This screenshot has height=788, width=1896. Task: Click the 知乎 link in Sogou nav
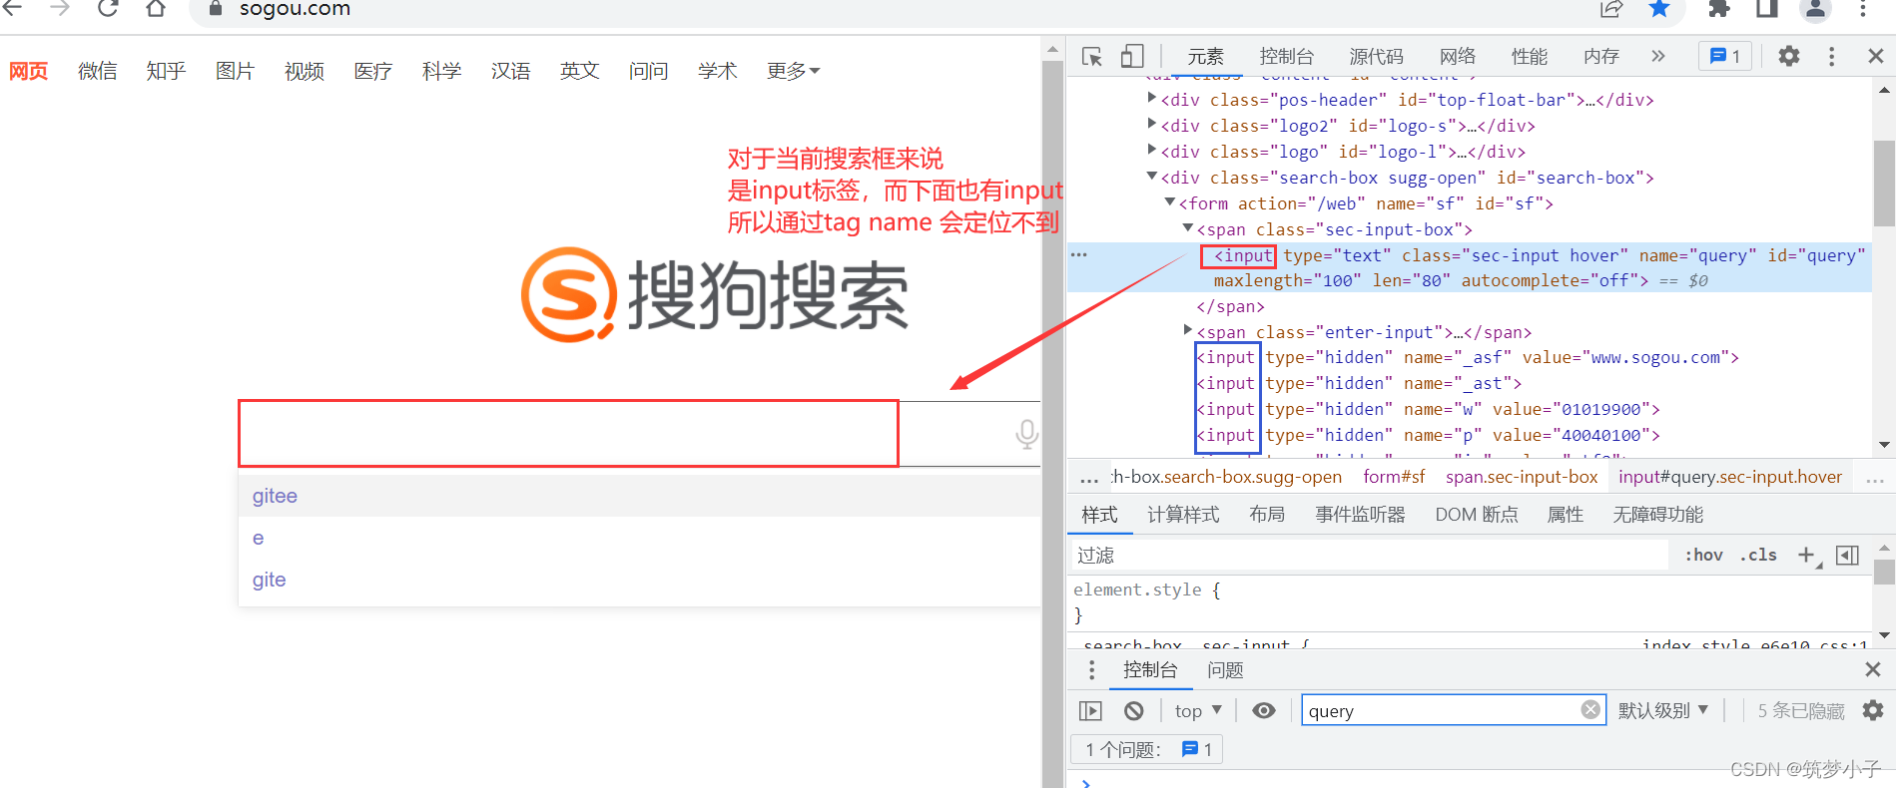click(166, 71)
